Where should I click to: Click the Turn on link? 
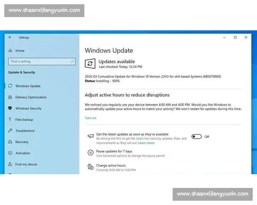(90, 118)
